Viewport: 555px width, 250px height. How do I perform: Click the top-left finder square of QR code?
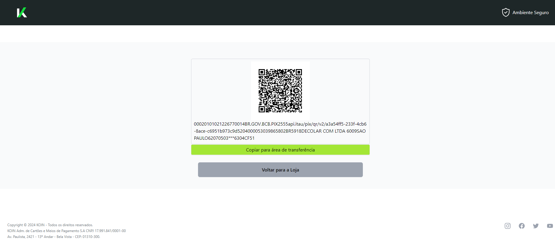(262, 72)
